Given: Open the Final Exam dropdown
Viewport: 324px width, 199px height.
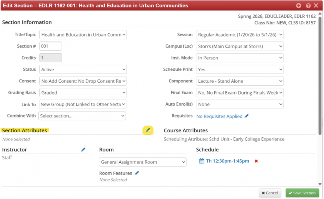Looking at the screenshot, I should 240,93.
